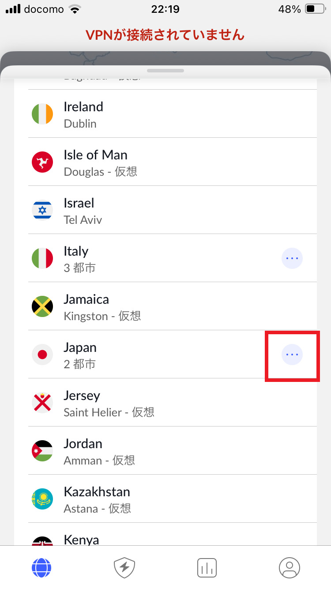Image resolution: width=331 pixels, height=589 pixels.
Task: Tap the Israel flag icon
Action: click(42, 210)
